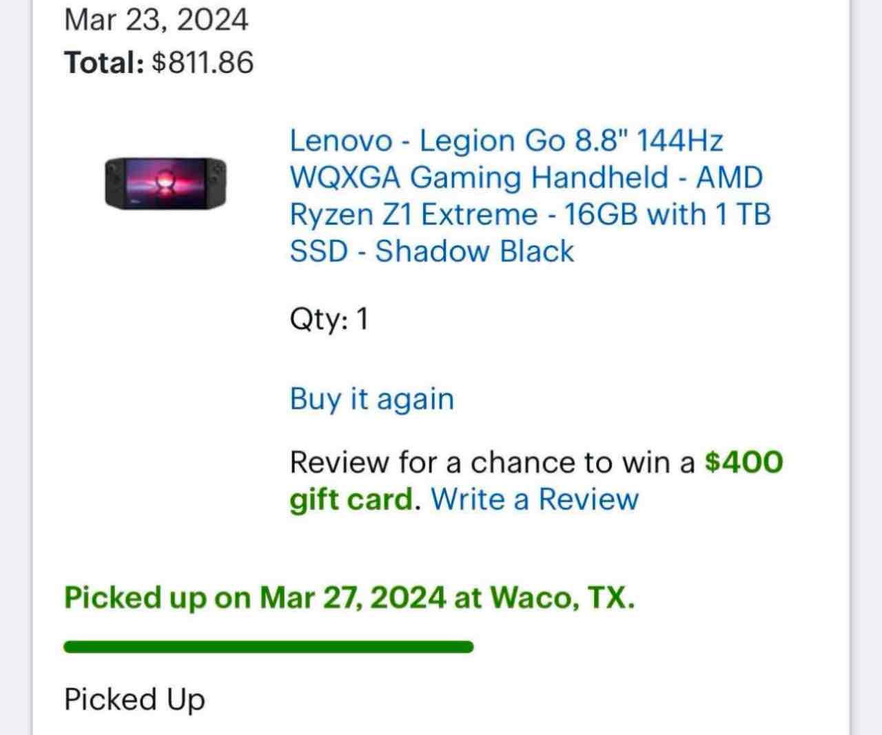Select the Mar 23, 2024 order date

[x=156, y=19]
